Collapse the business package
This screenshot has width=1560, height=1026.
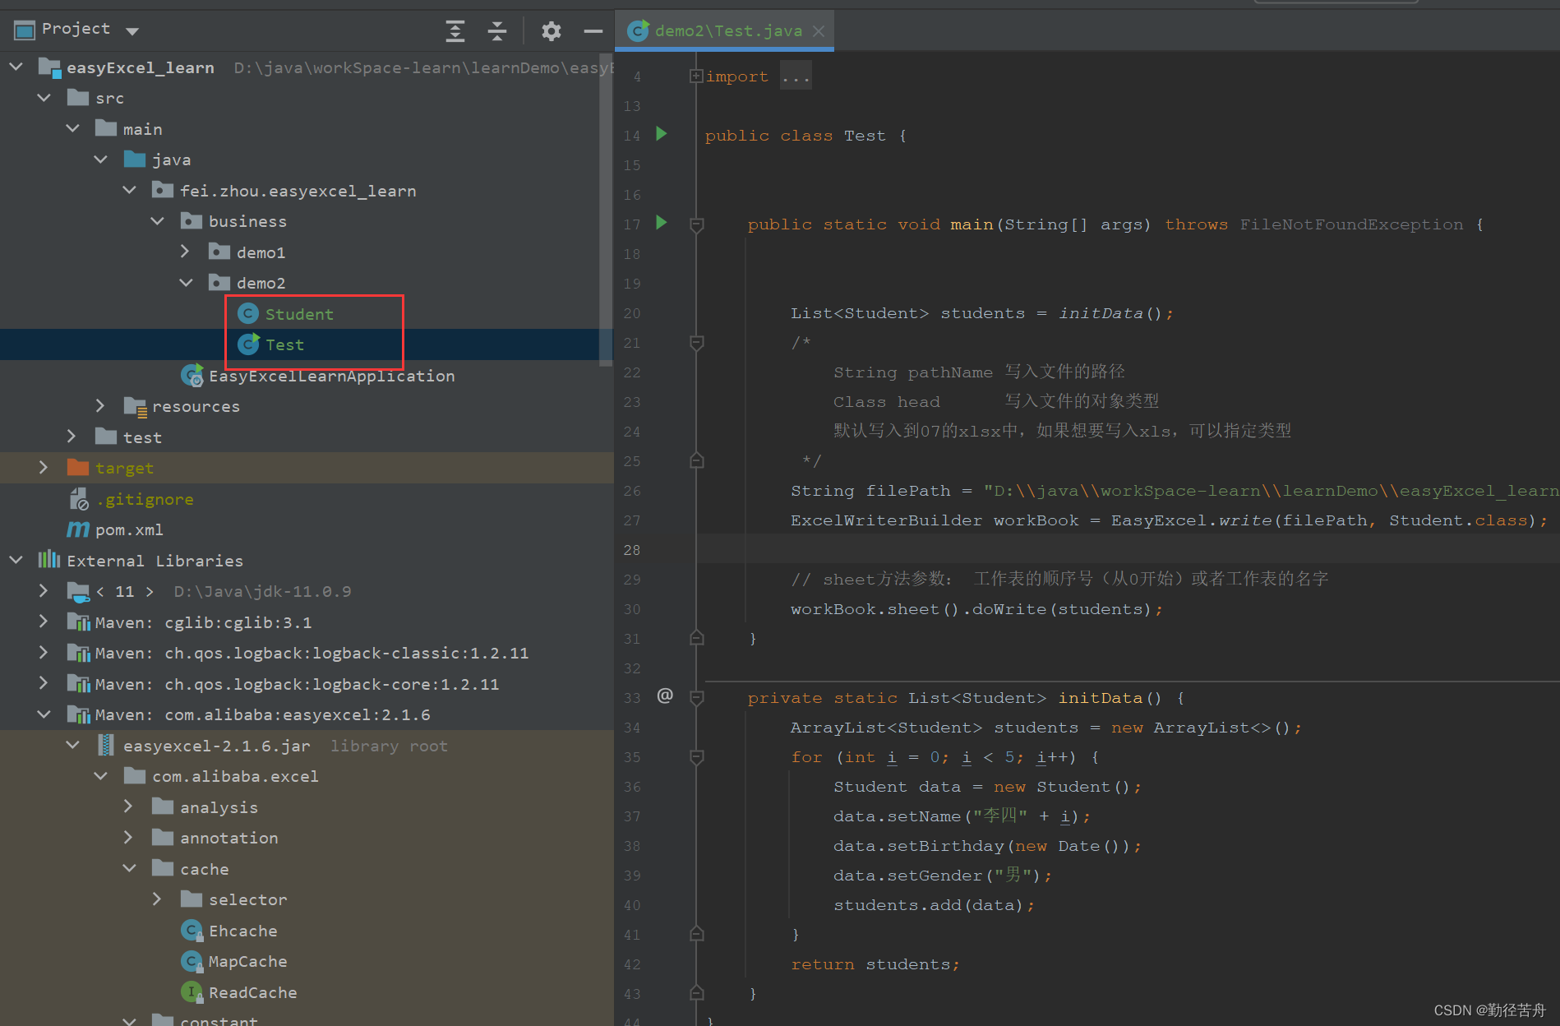(158, 220)
